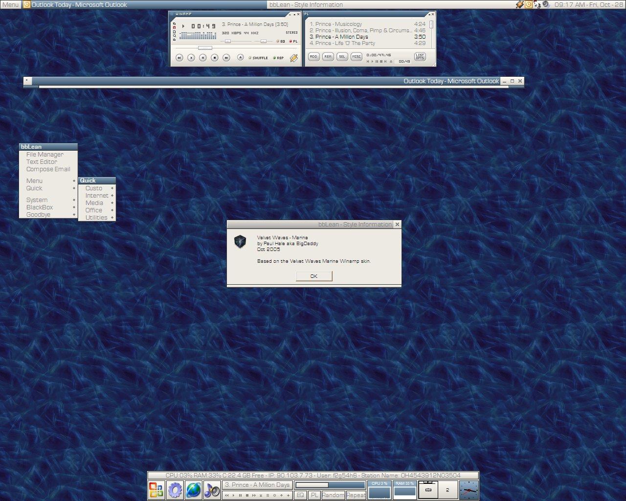
Task: Open the SEL menu in playlist
Action: coord(342,57)
